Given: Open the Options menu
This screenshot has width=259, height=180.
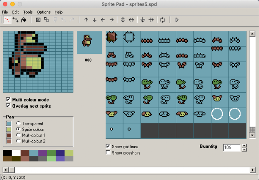Looking at the screenshot, I should click(44, 12).
